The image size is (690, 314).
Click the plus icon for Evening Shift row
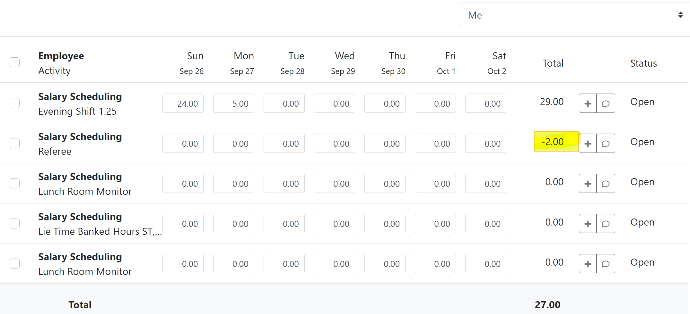click(x=588, y=103)
